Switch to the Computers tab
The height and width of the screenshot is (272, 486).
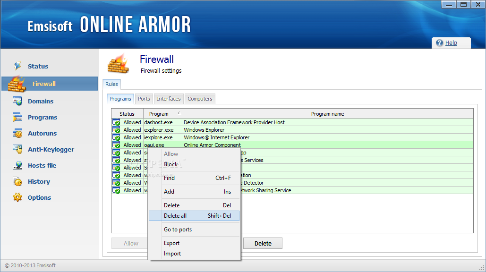pos(200,99)
